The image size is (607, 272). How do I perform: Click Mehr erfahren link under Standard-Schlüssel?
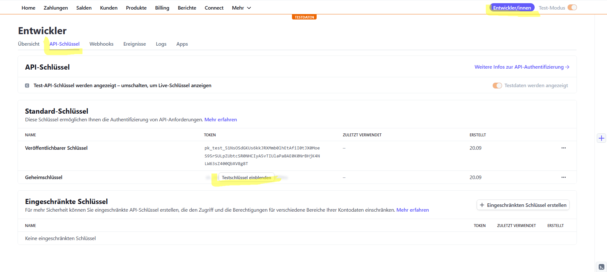click(x=221, y=120)
